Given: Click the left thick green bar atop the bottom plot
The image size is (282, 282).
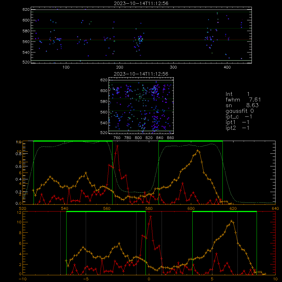Looking at the screenshot, I should [x=106, y=212].
